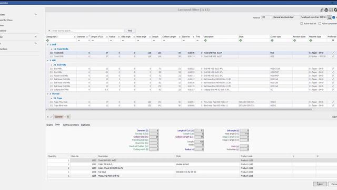Toggle the Diameter filter enable checkmark
This screenshot has height=190, width=337.
click(x=52, y=117)
